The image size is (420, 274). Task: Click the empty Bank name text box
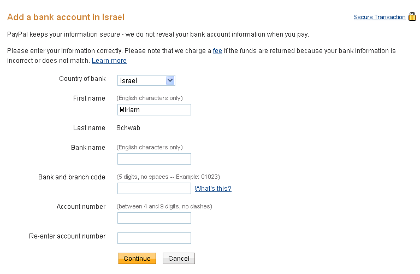pyautogui.click(x=154, y=159)
